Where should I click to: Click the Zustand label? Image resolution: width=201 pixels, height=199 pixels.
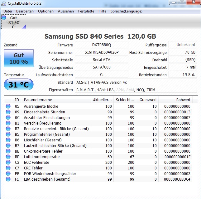click(11, 45)
